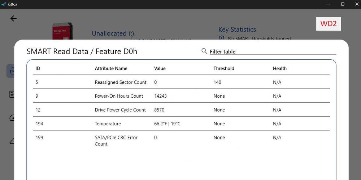Click the 66.2°F | 19°C temperature value

point(167,124)
